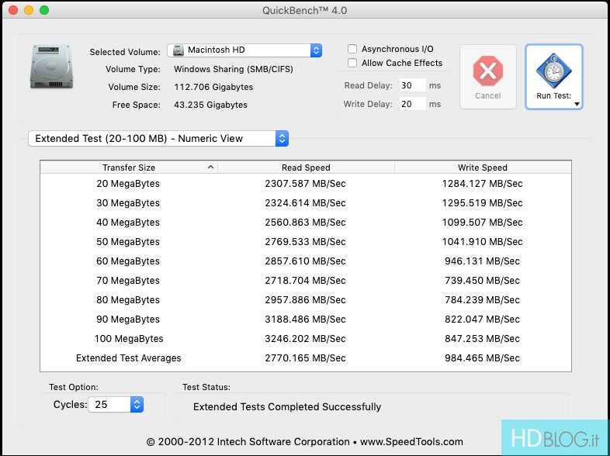Select the 30 MegaBytes row
This screenshot has width=610, height=456.
[306, 203]
